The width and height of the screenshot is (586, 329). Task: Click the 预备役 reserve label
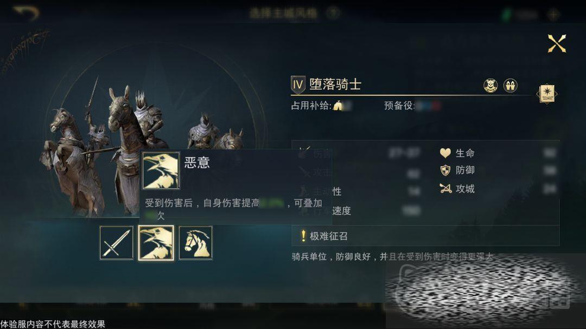pos(399,106)
